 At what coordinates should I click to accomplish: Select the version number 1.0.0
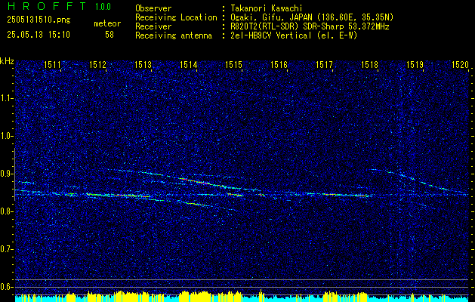click(x=103, y=7)
